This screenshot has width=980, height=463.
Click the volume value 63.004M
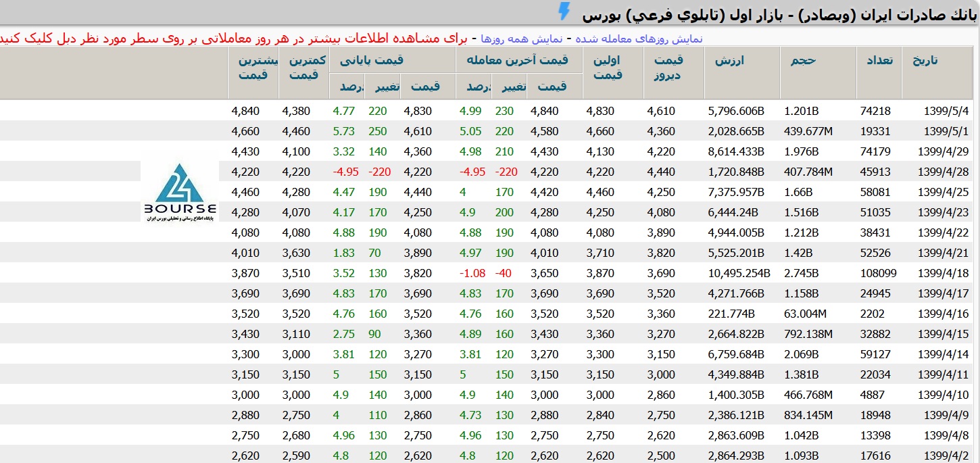coord(806,314)
